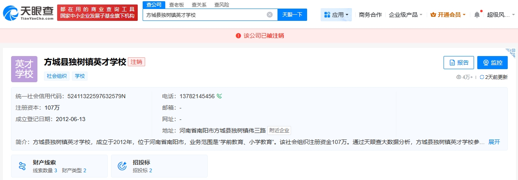Open the QR code corner icon
Image resolution: width=518 pixels, height=180 pixels.
coord(510,53)
